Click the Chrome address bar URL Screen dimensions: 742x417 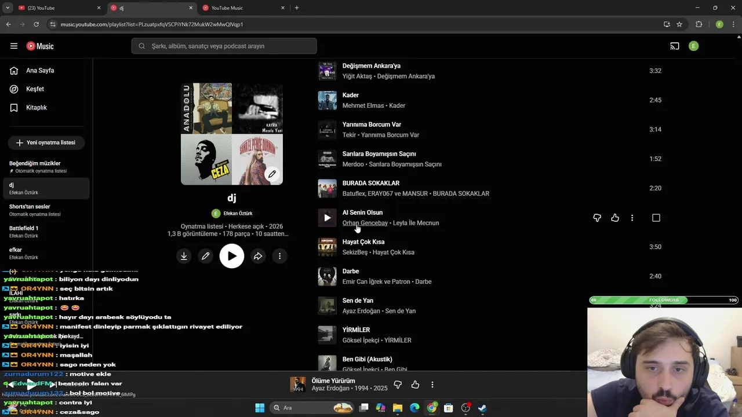pyautogui.click(x=152, y=24)
